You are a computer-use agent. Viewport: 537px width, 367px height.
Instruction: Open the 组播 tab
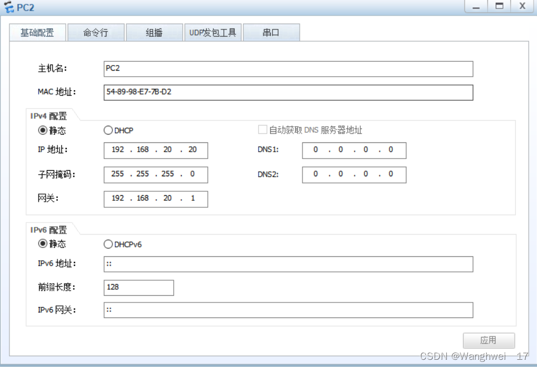(x=154, y=33)
